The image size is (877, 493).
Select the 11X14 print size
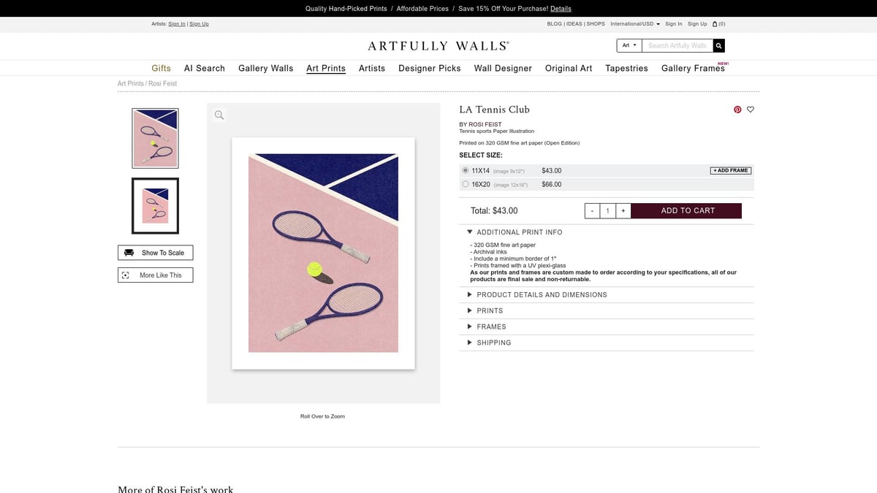click(466, 169)
